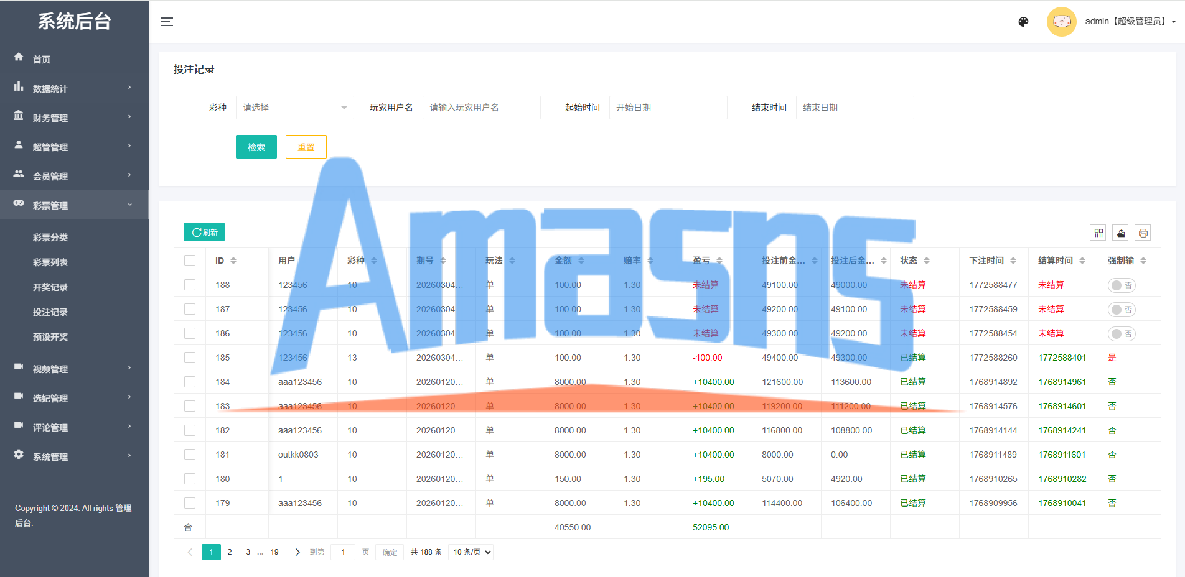
Task: Click next page arrow in pagination
Action: pos(297,552)
